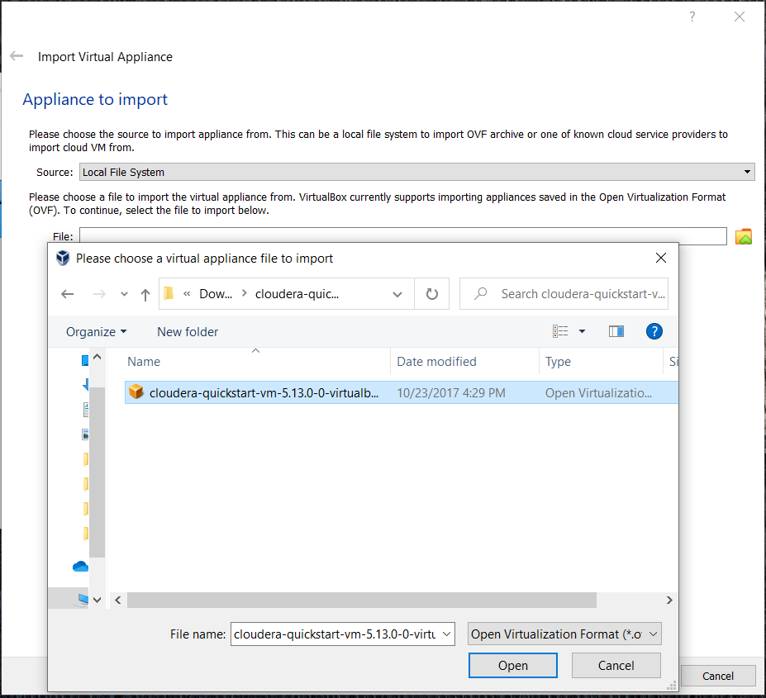766x698 pixels.
Task: Click the New folder button
Action: pyautogui.click(x=187, y=330)
